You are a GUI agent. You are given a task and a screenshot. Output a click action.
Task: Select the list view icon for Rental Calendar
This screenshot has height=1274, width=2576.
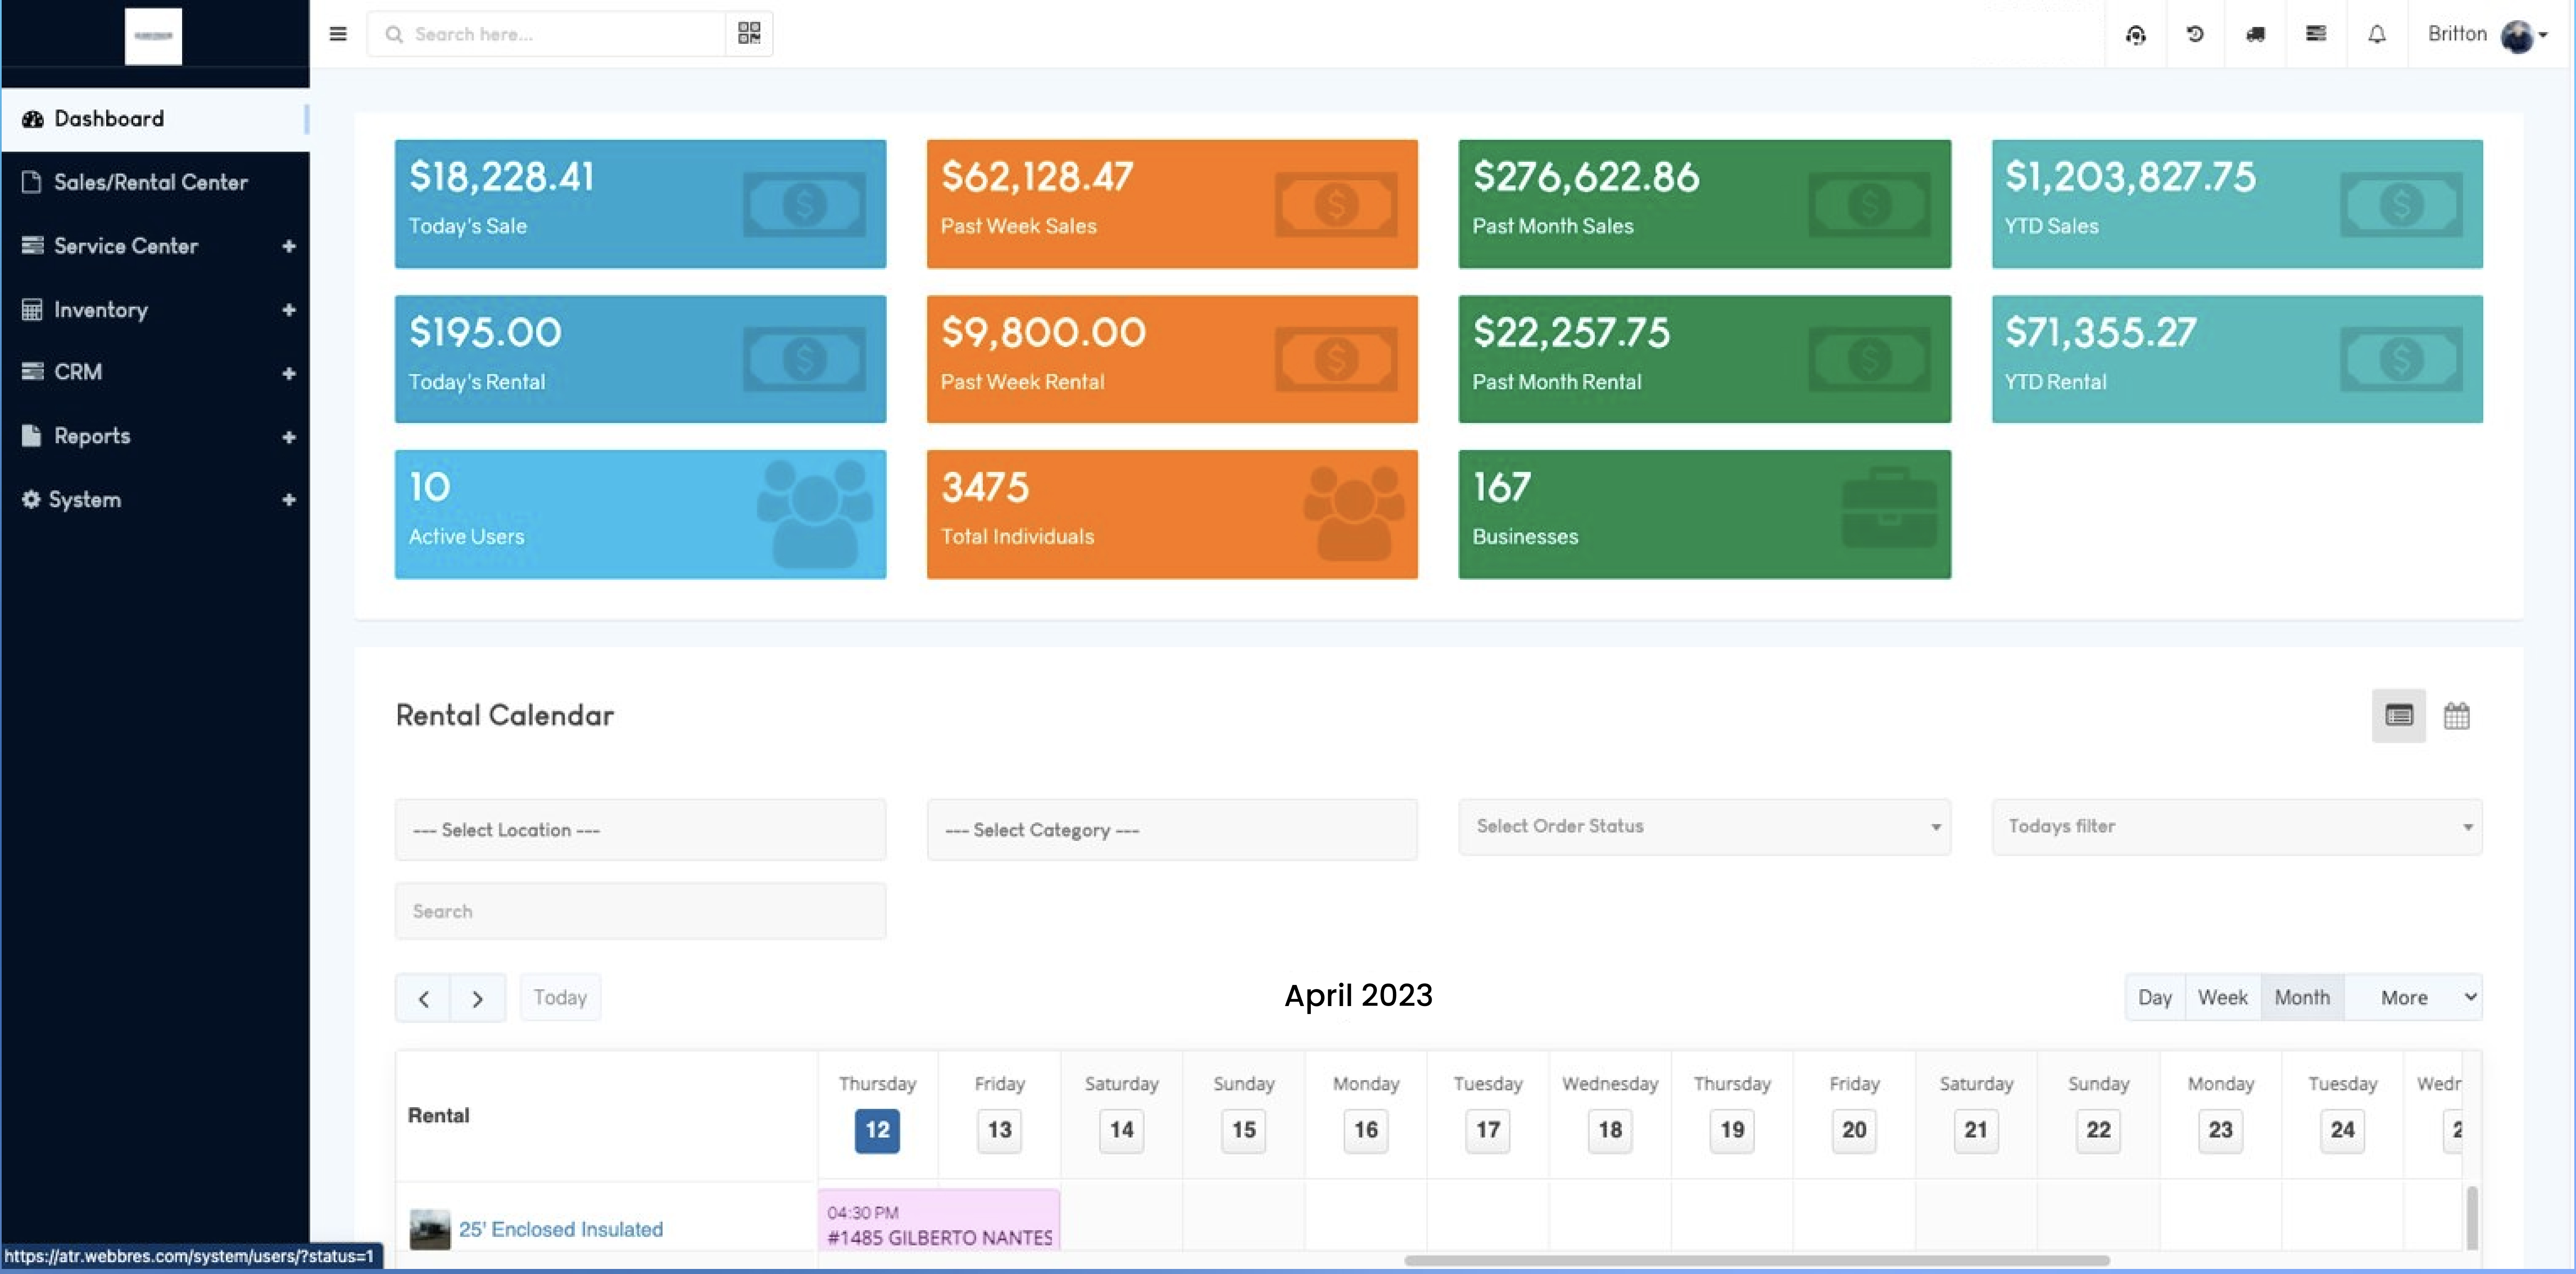2398,715
